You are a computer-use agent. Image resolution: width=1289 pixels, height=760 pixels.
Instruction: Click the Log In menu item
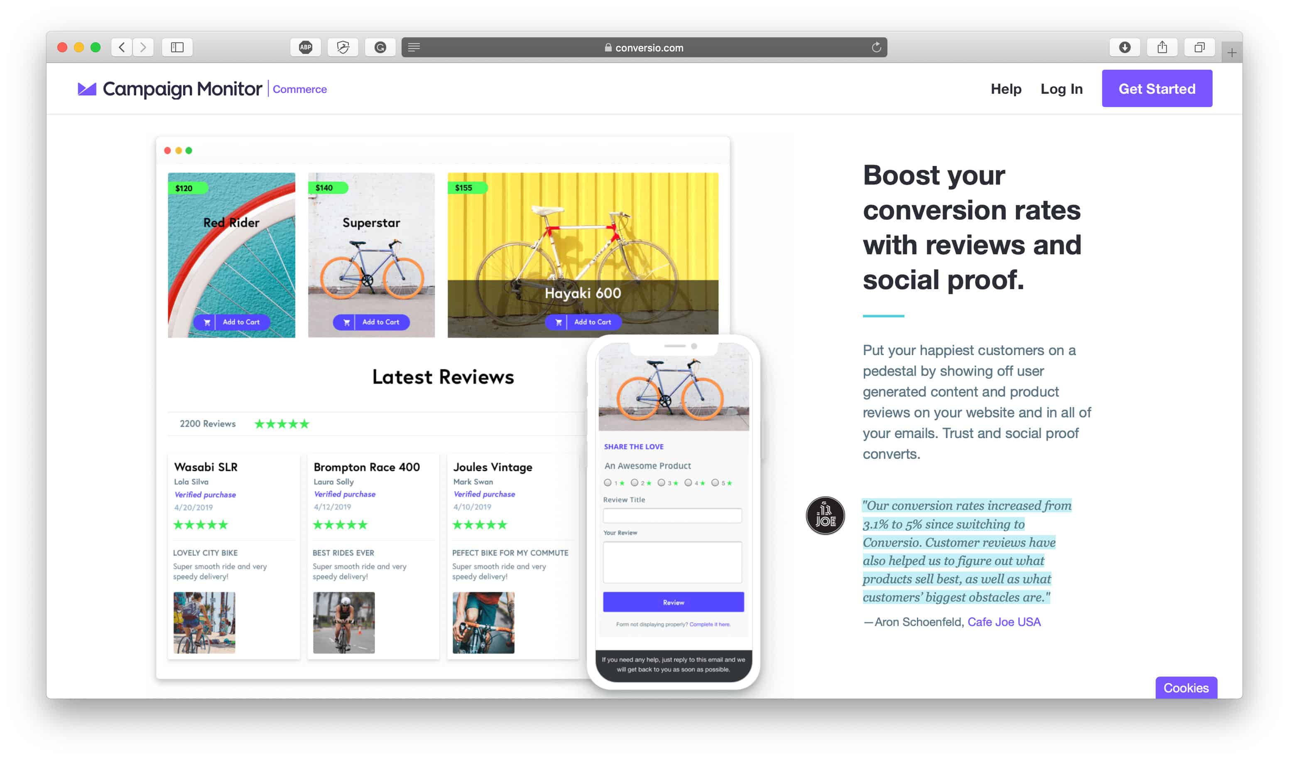[1061, 89]
